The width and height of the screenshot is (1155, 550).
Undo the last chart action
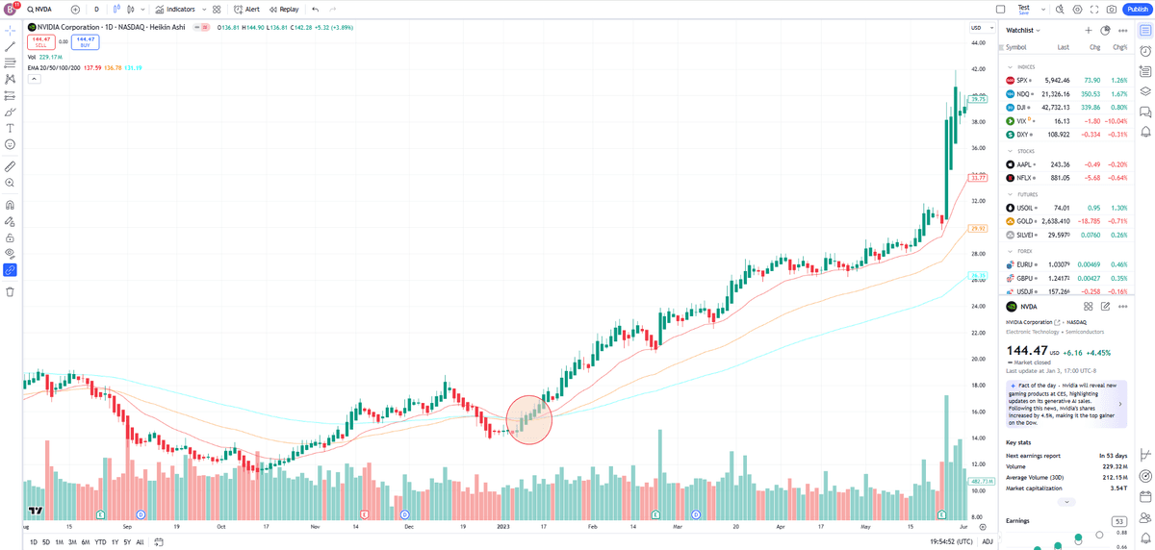pyautogui.click(x=315, y=9)
